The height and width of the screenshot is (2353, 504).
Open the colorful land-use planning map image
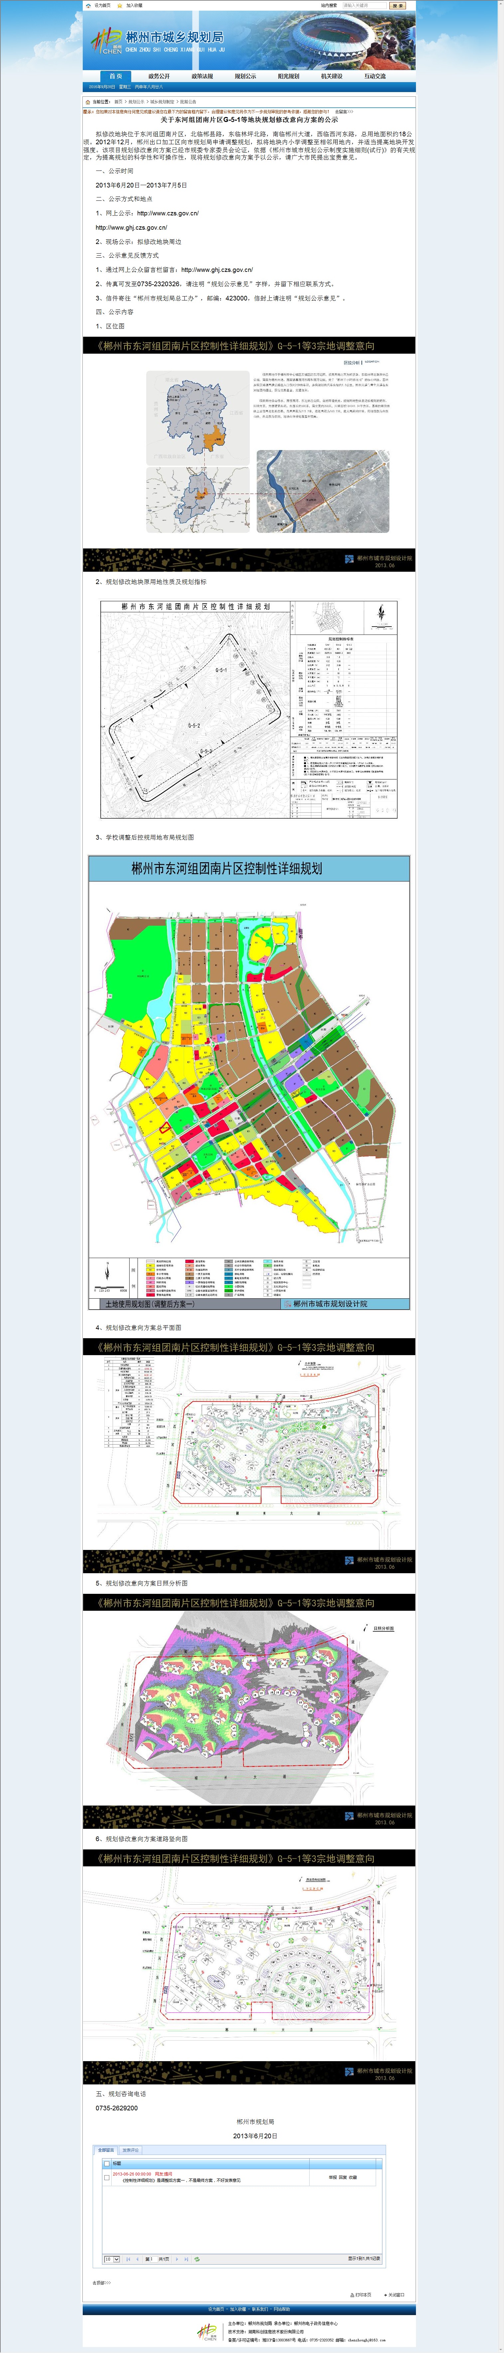249,1082
